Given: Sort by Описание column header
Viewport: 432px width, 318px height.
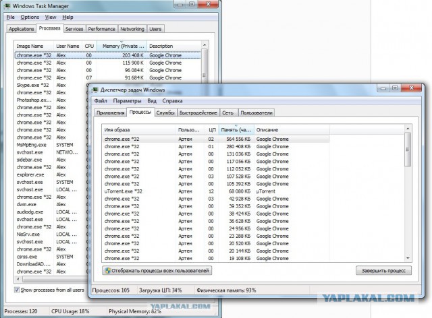Looking at the screenshot, I should [292, 130].
